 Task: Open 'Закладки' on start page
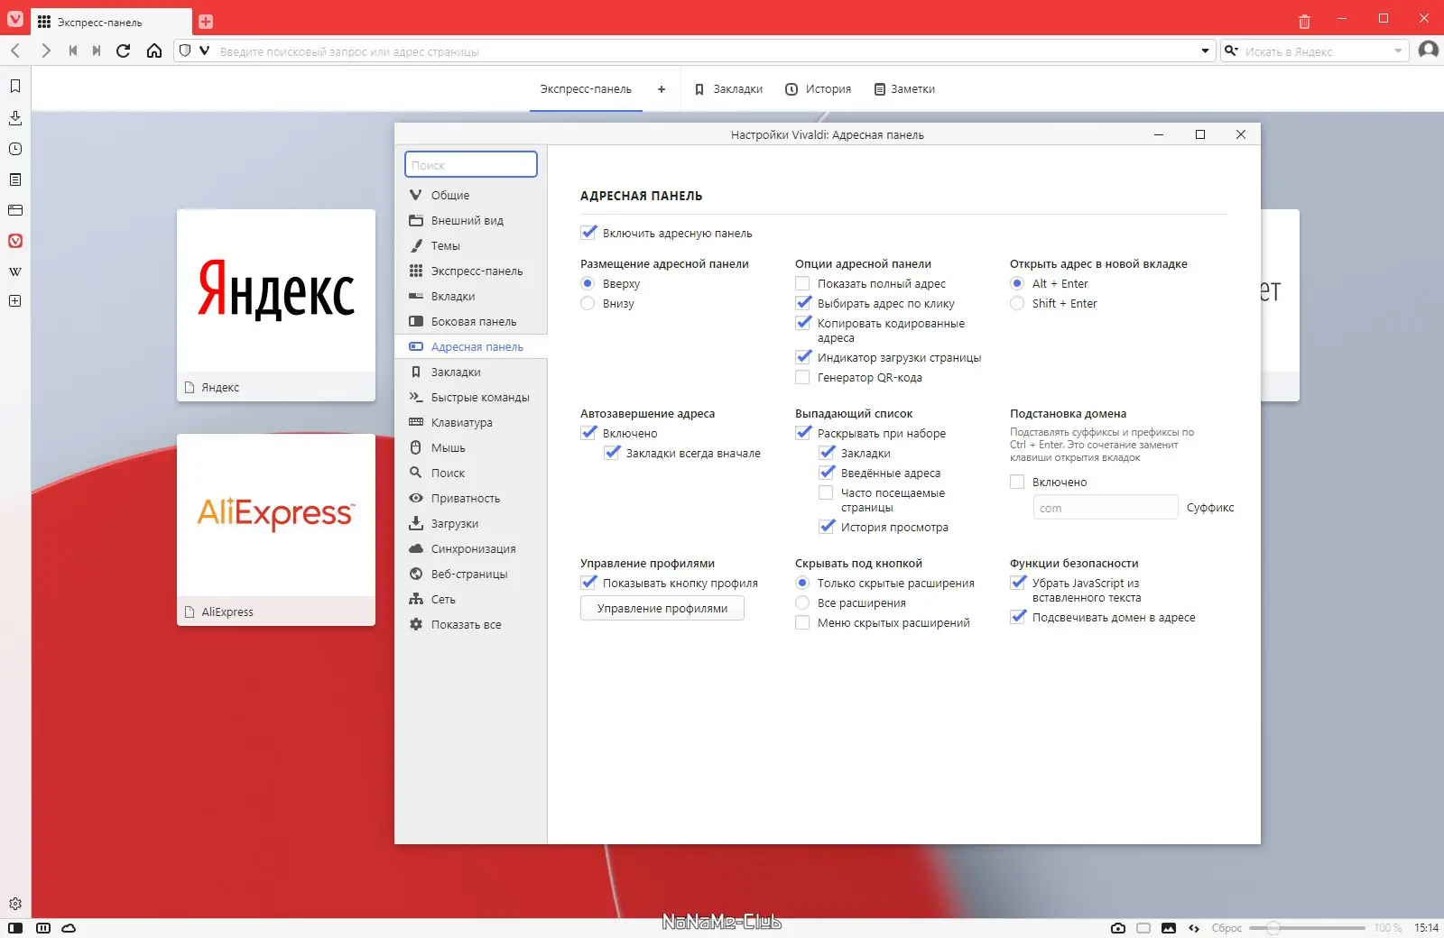(x=729, y=88)
